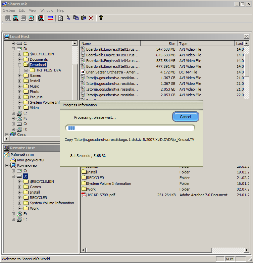
Task: Sort Local files by Name column
Action: click(110, 44)
